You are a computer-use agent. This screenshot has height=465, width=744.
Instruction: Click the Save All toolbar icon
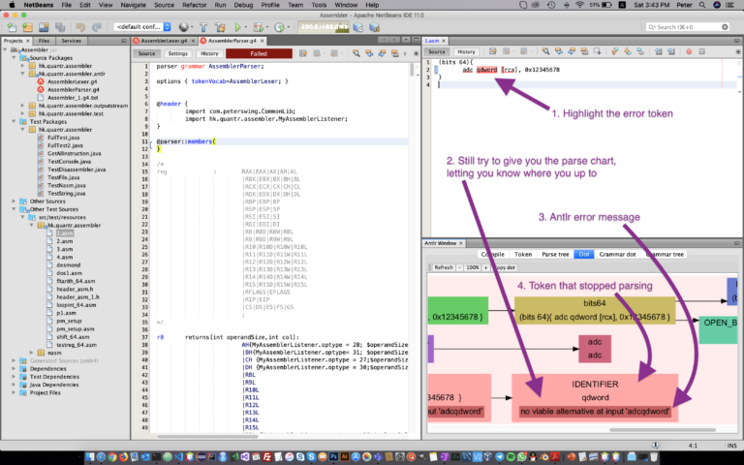point(60,27)
